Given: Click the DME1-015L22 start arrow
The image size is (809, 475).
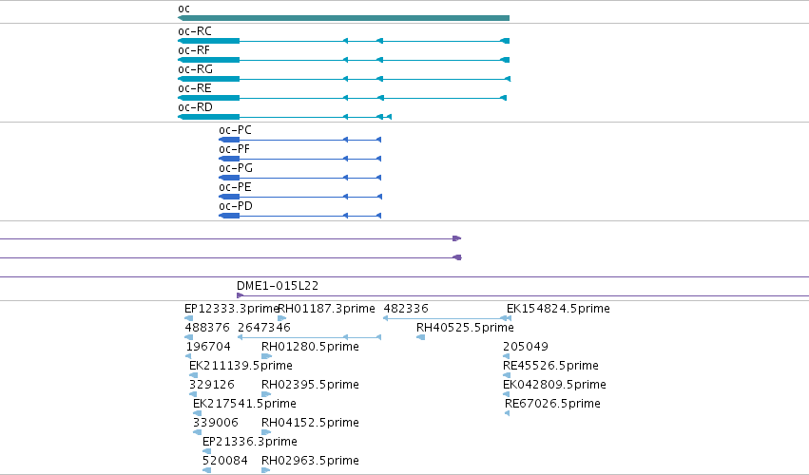Looking at the screenshot, I should coord(240,295).
